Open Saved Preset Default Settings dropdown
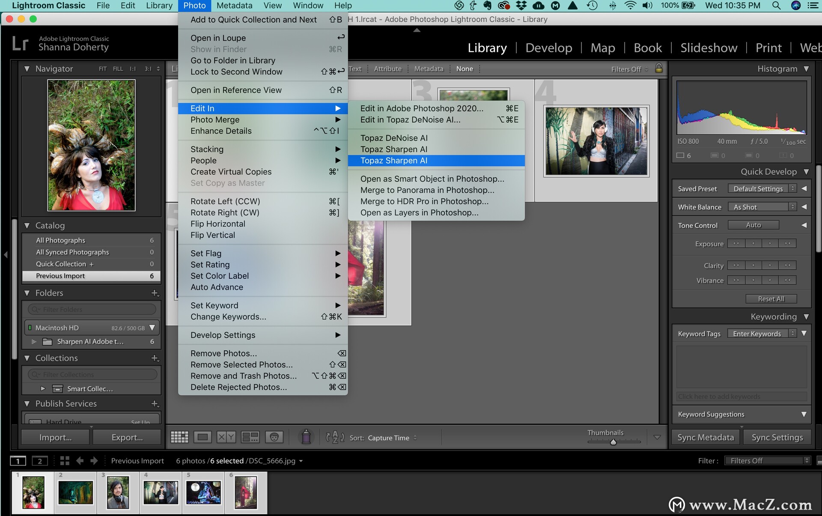Viewport: 822px width, 516px height. click(762, 188)
